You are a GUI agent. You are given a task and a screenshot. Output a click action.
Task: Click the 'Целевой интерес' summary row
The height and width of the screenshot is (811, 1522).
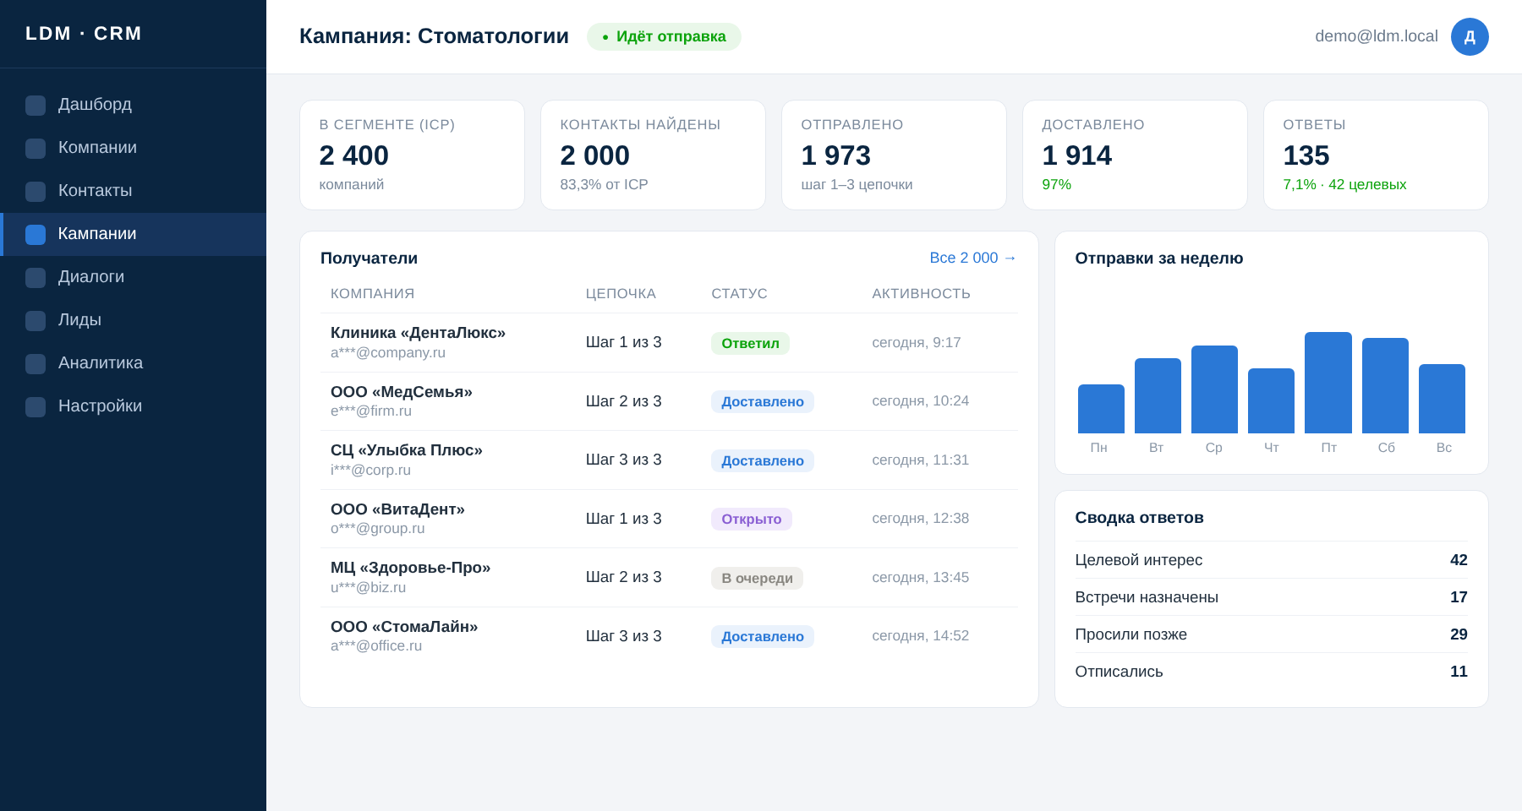[1271, 560]
